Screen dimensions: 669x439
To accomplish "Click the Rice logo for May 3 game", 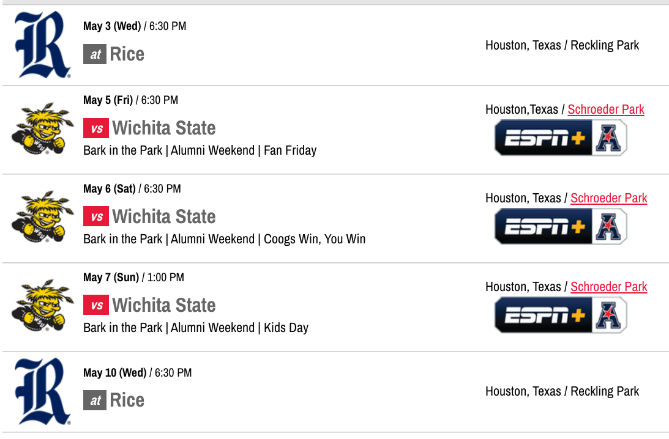I will [x=41, y=45].
